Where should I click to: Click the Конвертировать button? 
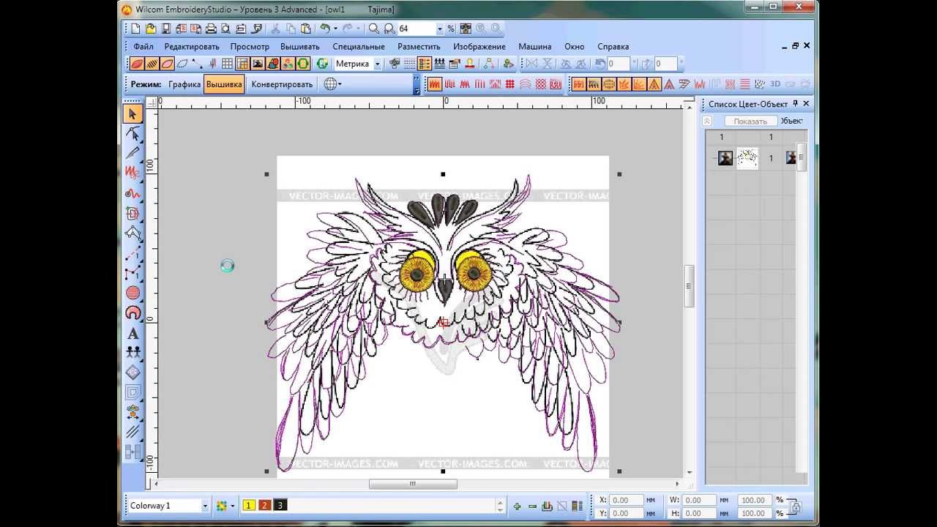[x=282, y=84]
